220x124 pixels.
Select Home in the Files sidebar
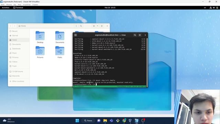point(19,40)
